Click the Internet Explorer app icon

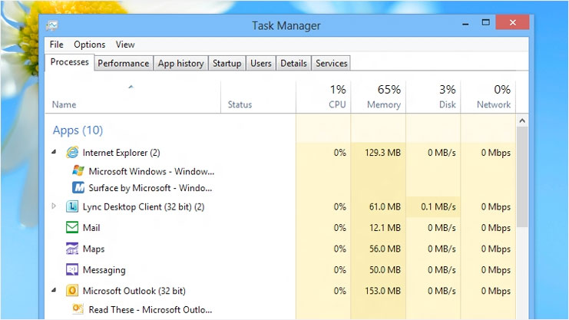[x=72, y=153]
